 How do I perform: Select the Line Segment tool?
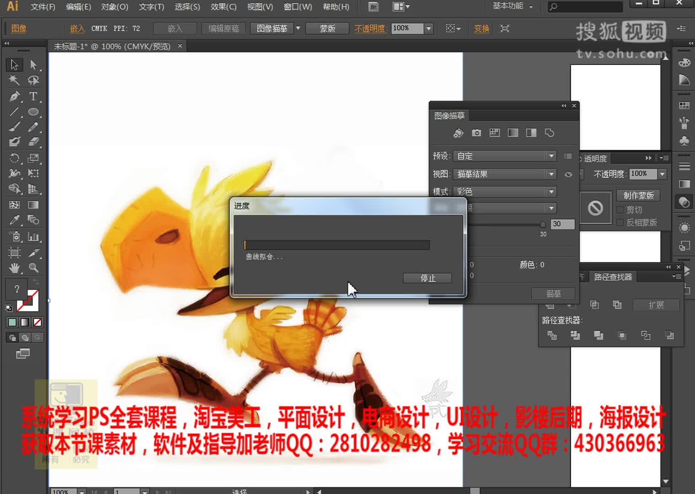(14, 112)
